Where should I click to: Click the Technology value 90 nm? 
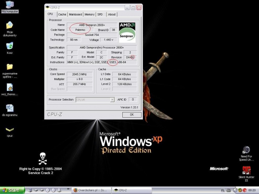click(x=74, y=40)
